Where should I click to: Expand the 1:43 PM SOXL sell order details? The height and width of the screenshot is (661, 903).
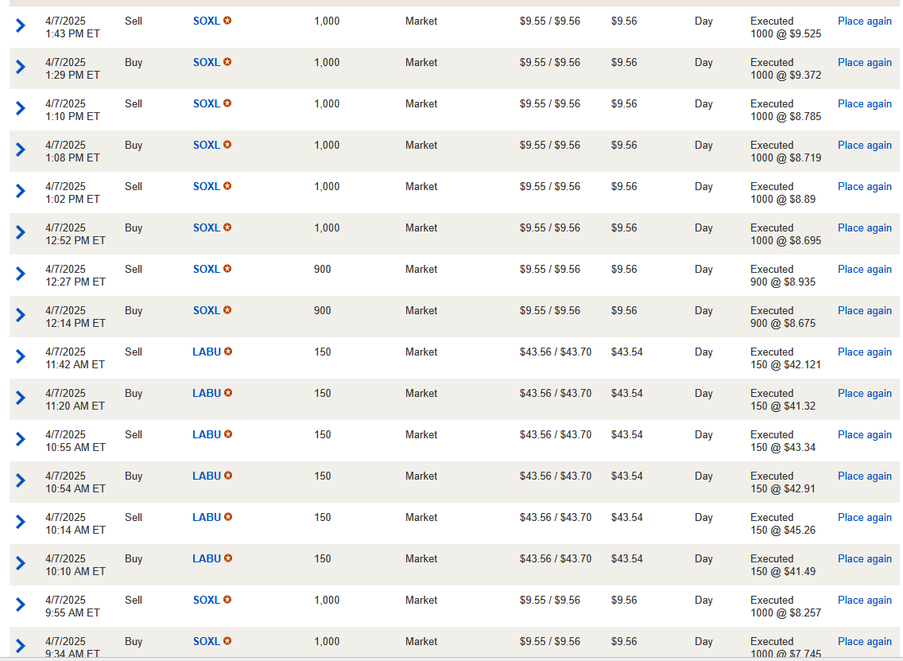pyautogui.click(x=21, y=25)
